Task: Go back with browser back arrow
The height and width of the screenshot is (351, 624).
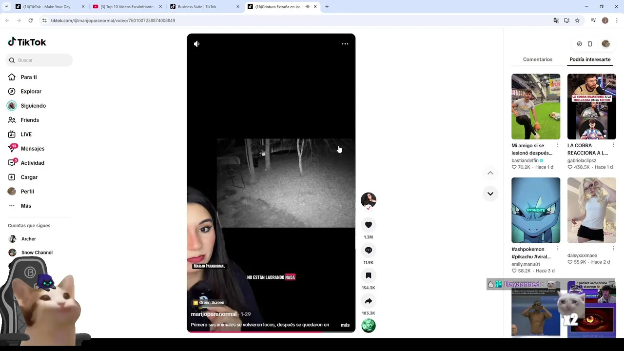Action: [x=7, y=20]
